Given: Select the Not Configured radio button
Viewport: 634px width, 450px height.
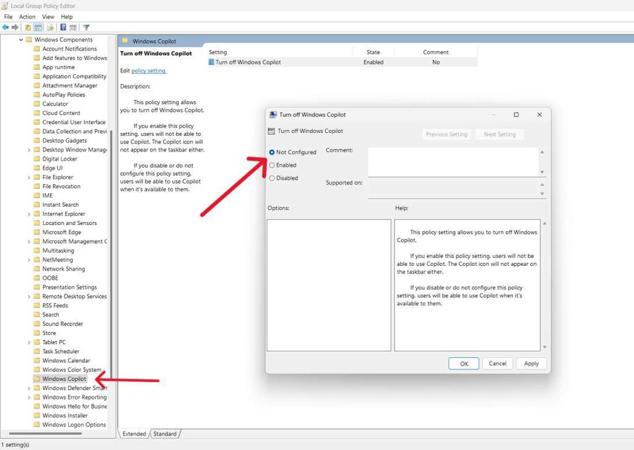Looking at the screenshot, I should (x=273, y=152).
